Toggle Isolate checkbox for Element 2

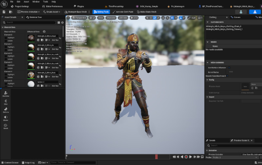coord(6,59)
